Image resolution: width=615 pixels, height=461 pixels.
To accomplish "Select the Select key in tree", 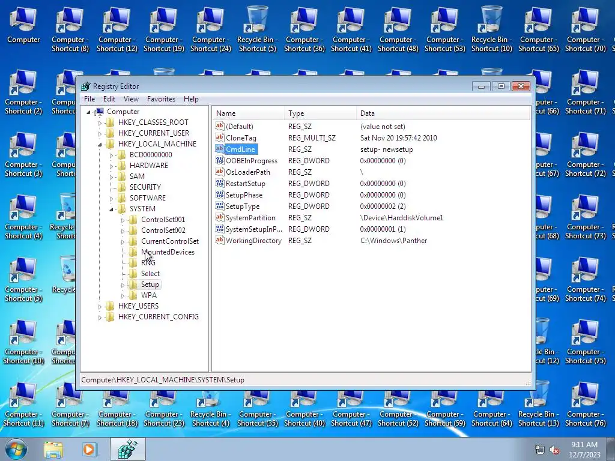I will (x=150, y=274).
